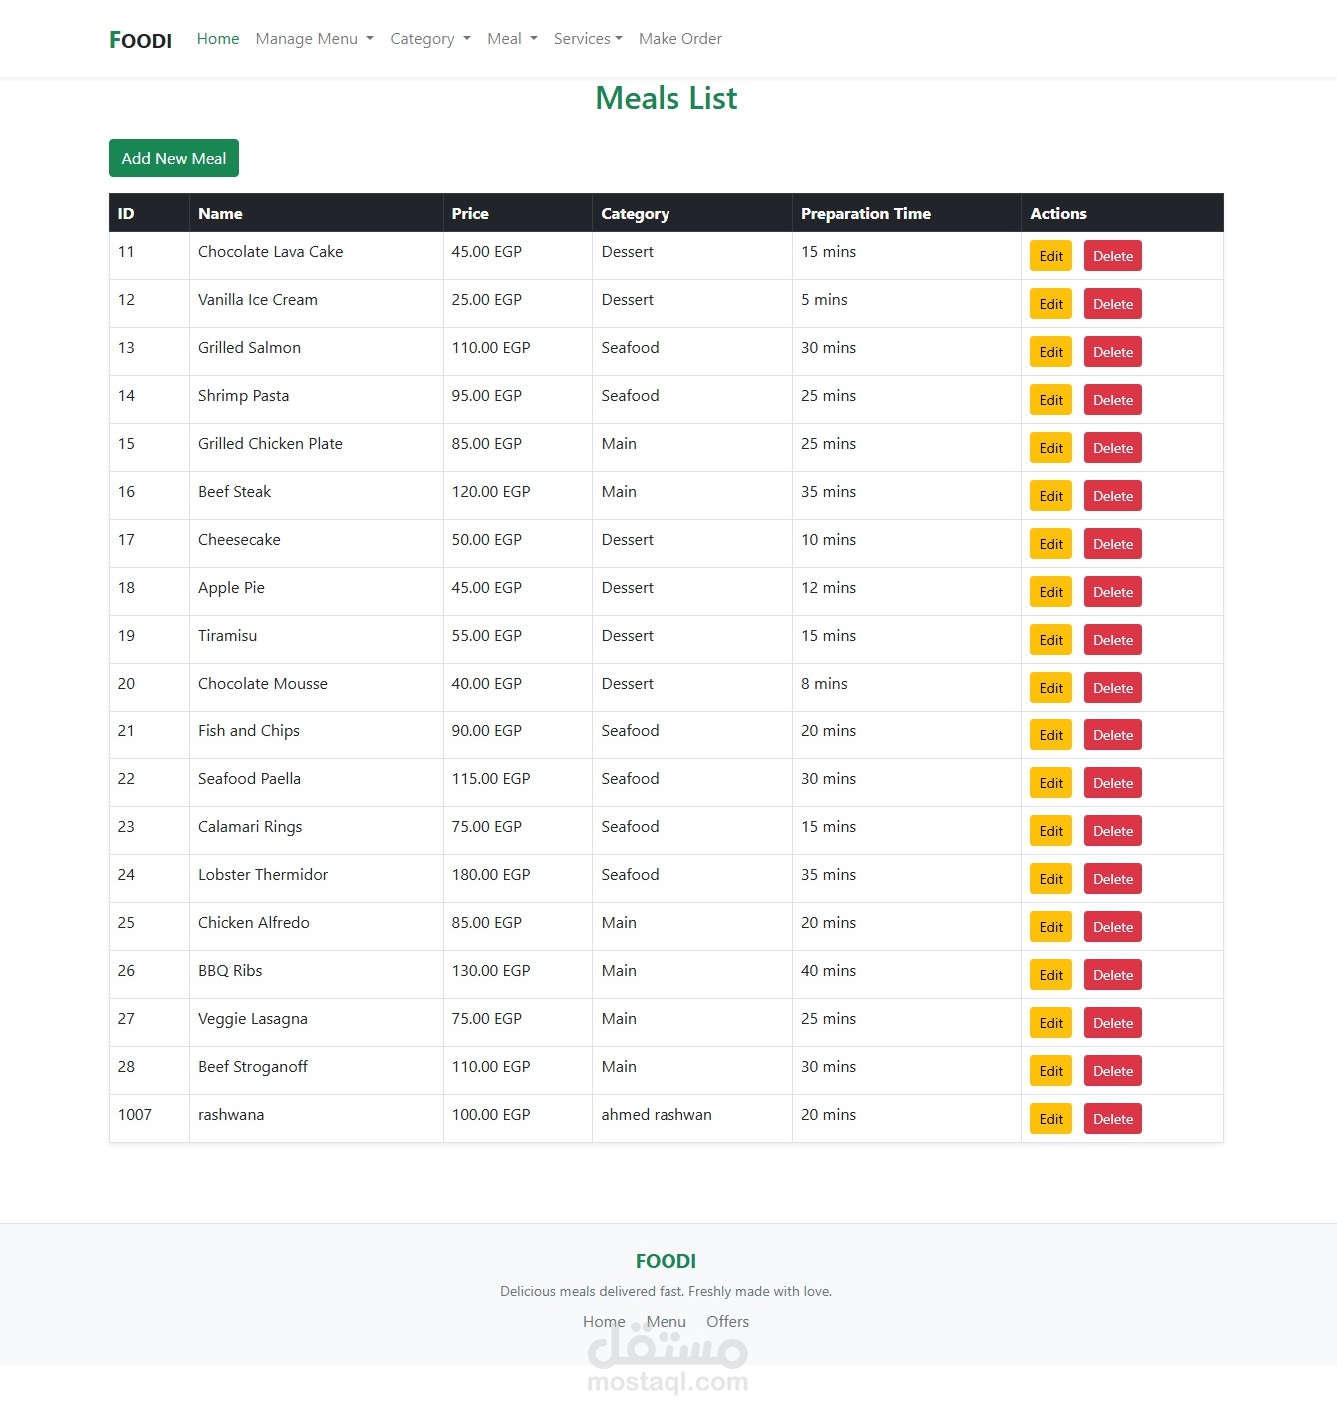
Task: Edit the Lobster Thermidor meal
Action: click(1051, 879)
